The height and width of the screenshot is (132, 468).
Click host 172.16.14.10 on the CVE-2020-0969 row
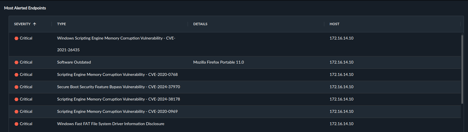341,111
